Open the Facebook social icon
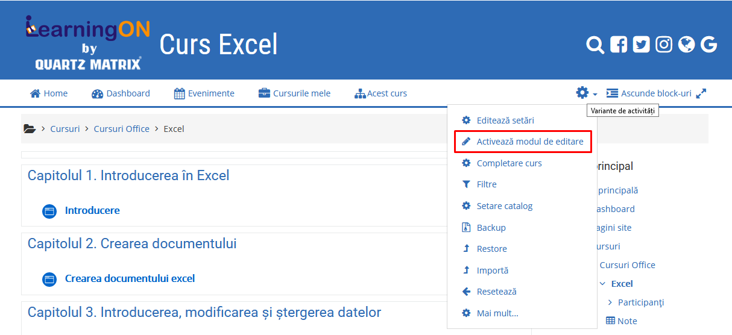Image resolution: width=732 pixels, height=335 pixels. click(x=619, y=45)
